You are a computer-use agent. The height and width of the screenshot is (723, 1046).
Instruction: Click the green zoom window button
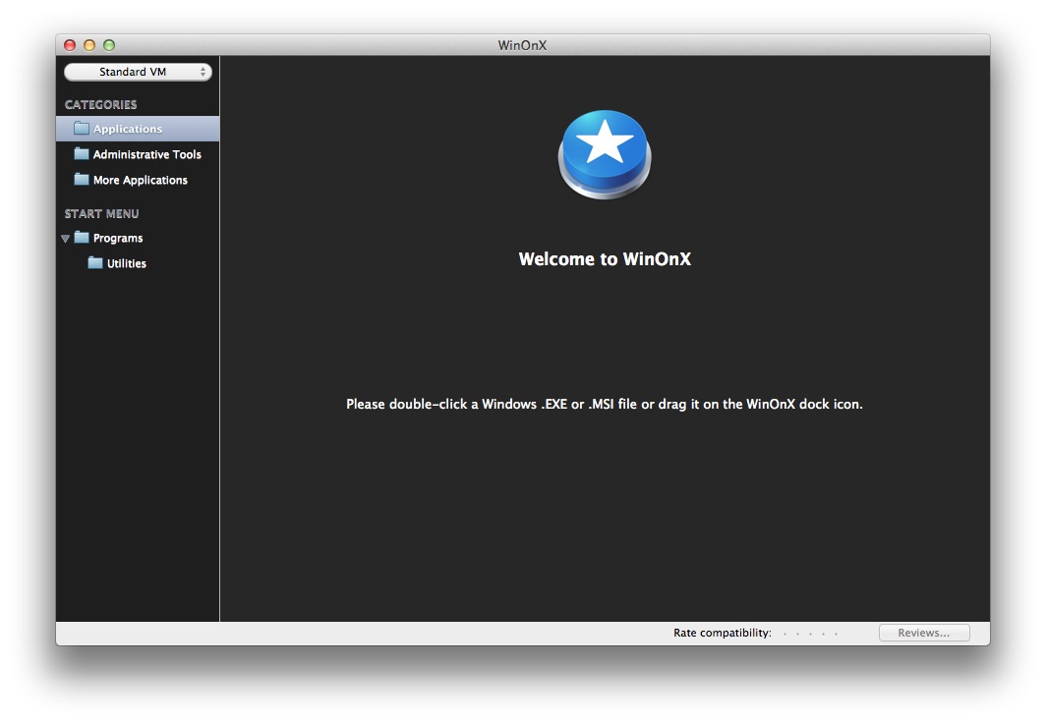click(x=109, y=45)
